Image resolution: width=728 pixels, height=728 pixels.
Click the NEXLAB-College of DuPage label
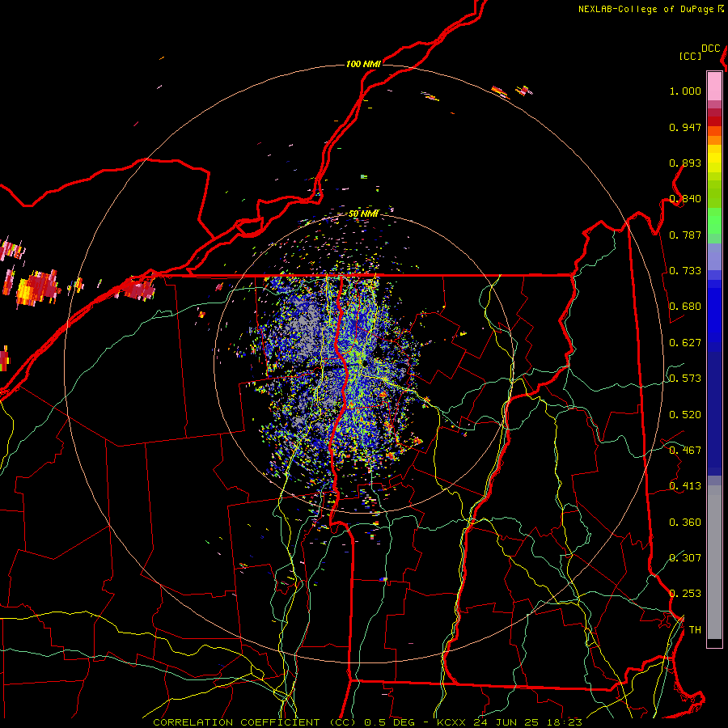point(645,9)
